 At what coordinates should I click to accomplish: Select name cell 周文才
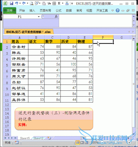click(x=20, y=76)
